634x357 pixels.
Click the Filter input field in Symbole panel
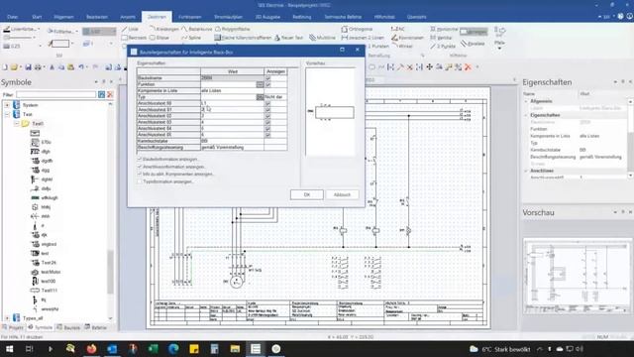tap(56, 95)
